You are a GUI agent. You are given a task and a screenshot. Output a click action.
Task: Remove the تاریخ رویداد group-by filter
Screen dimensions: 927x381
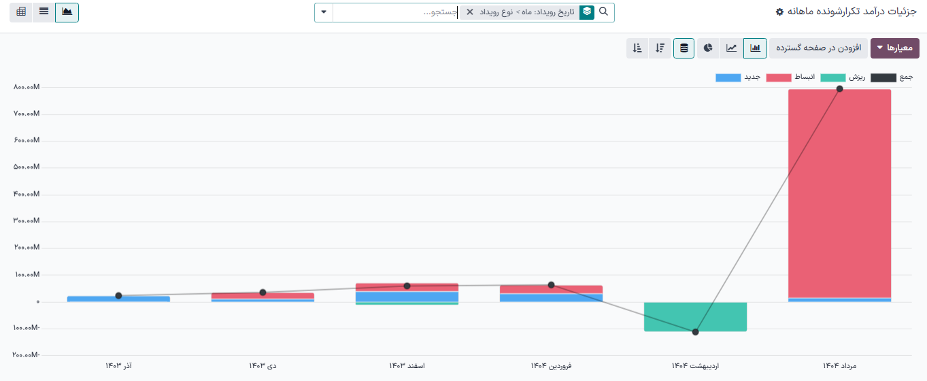point(469,12)
